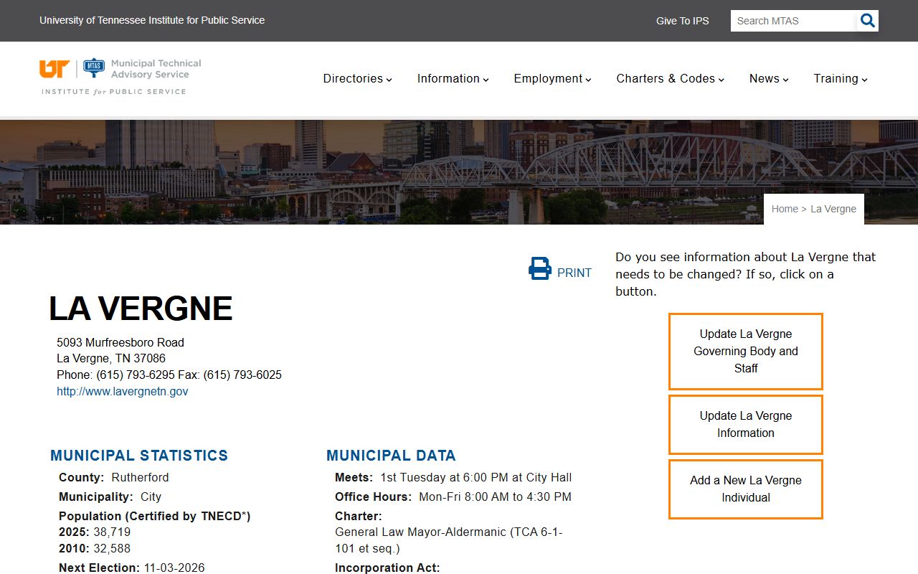Click the PRINT text link
918x574 pixels.
pos(574,273)
